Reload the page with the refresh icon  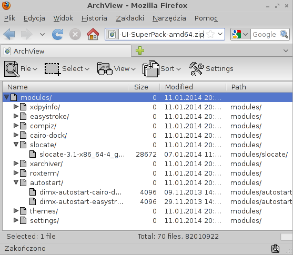click(x=57, y=34)
